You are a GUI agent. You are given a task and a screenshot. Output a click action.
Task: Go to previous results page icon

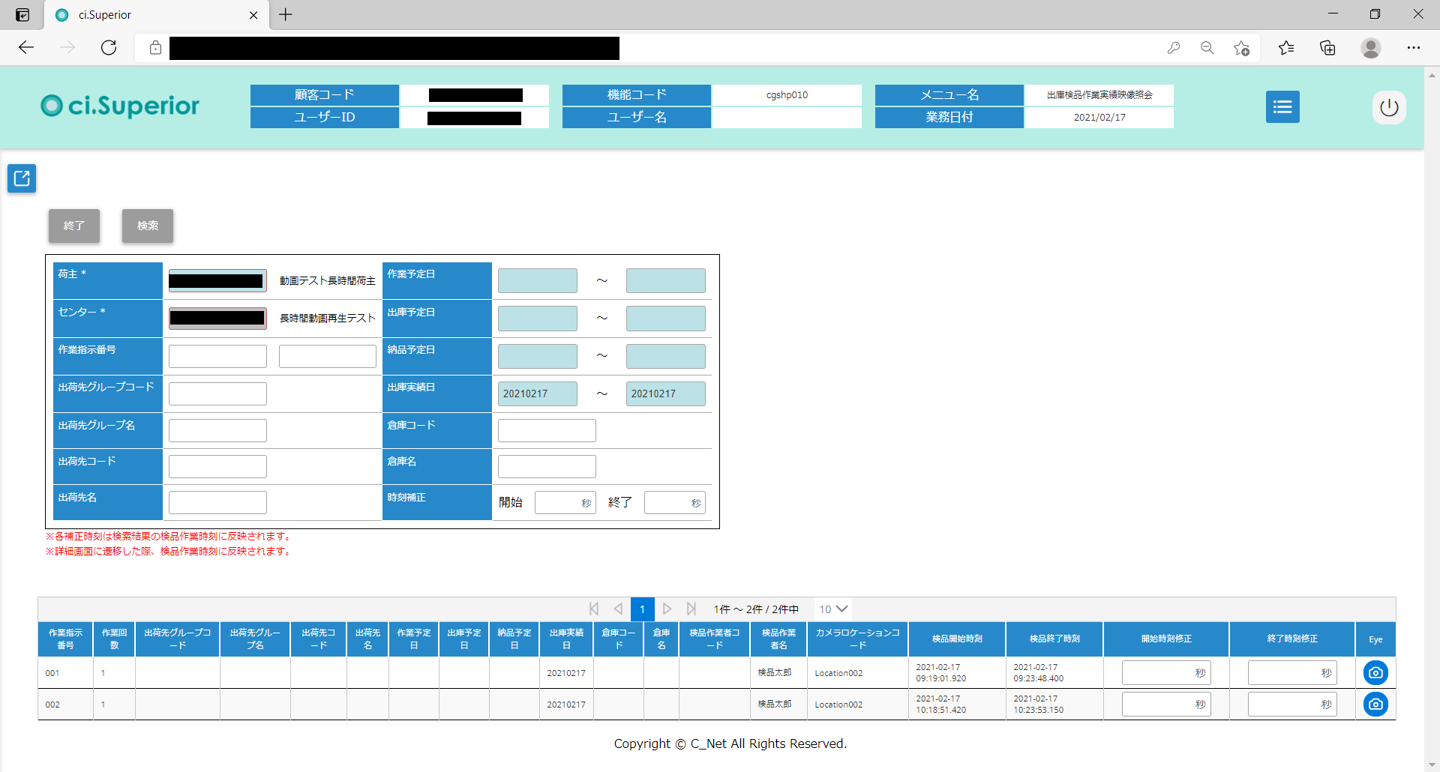[618, 609]
